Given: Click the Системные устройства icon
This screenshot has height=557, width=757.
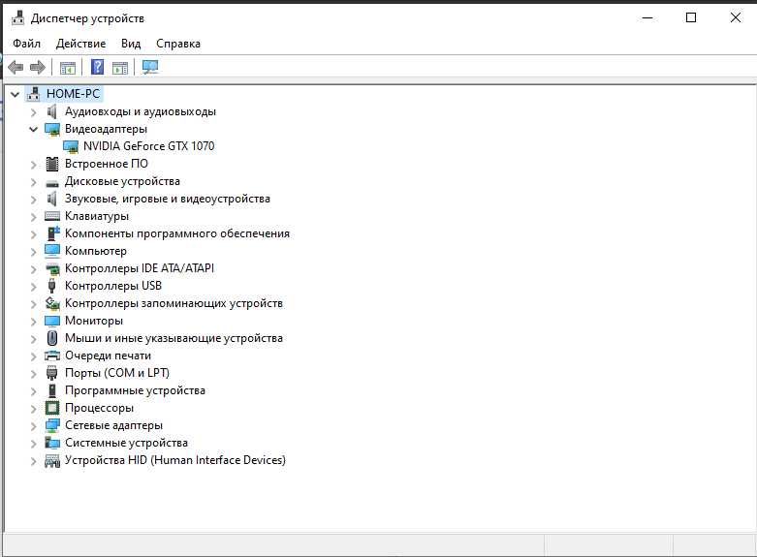Looking at the screenshot, I should pos(52,443).
